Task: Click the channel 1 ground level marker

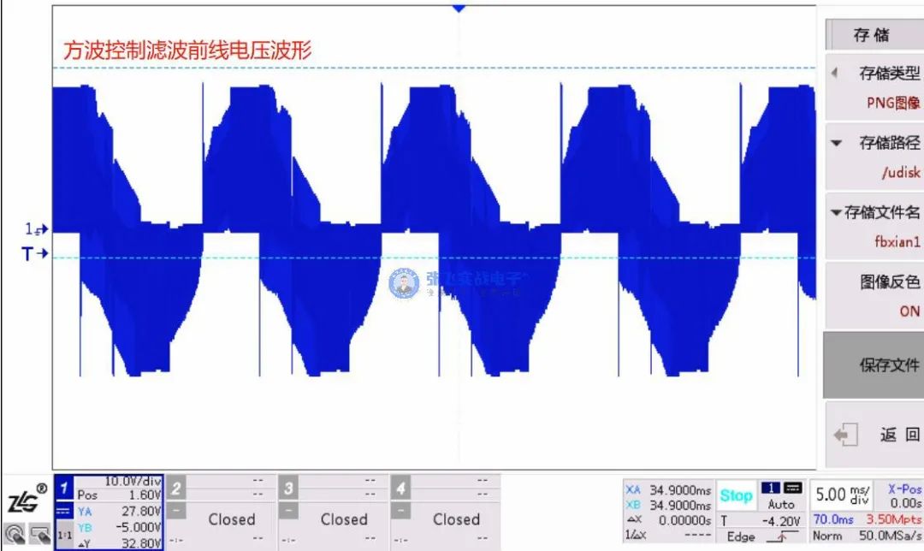Action: click(37, 228)
